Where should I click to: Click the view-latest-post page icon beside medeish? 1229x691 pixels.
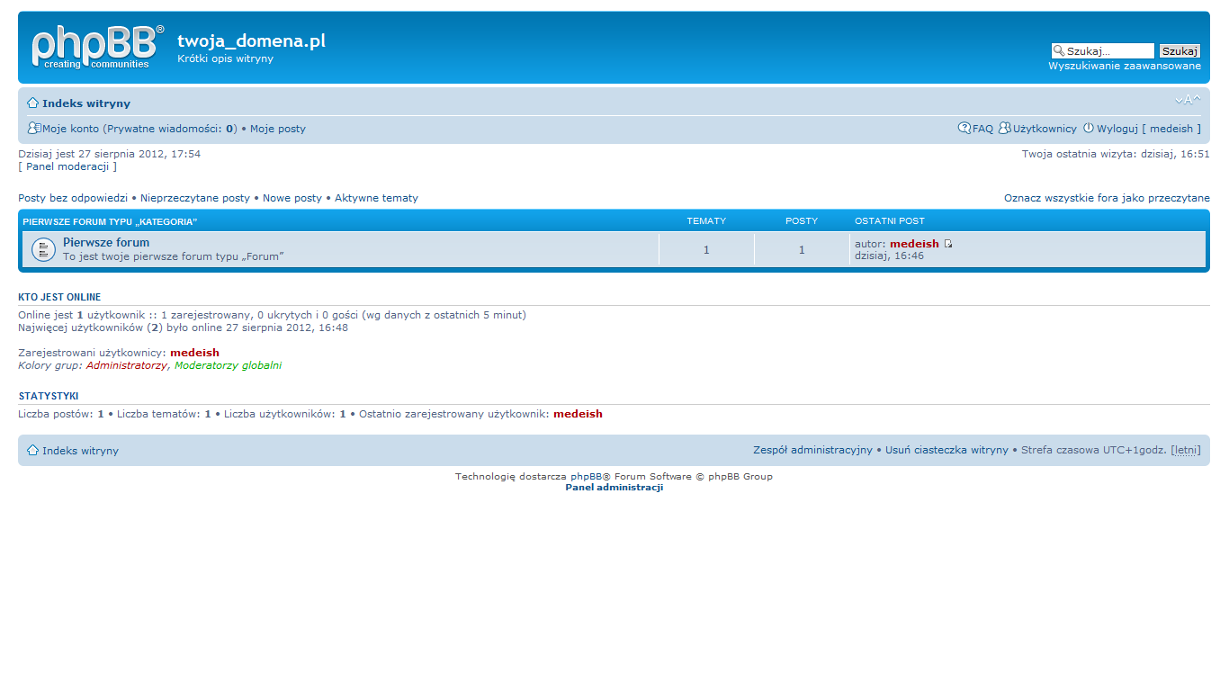(x=947, y=243)
